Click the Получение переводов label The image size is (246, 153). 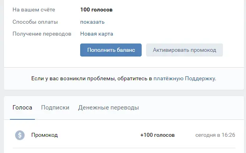tap(42, 34)
